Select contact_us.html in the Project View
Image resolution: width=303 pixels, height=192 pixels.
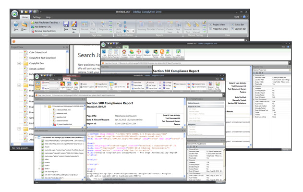[36, 69]
